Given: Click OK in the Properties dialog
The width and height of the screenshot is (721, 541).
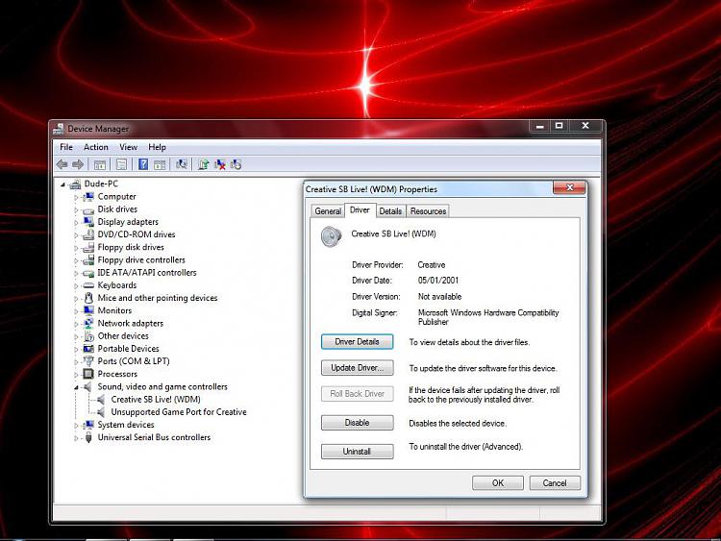Looking at the screenshot, I should pyautogui.click(x=498, y=482).
